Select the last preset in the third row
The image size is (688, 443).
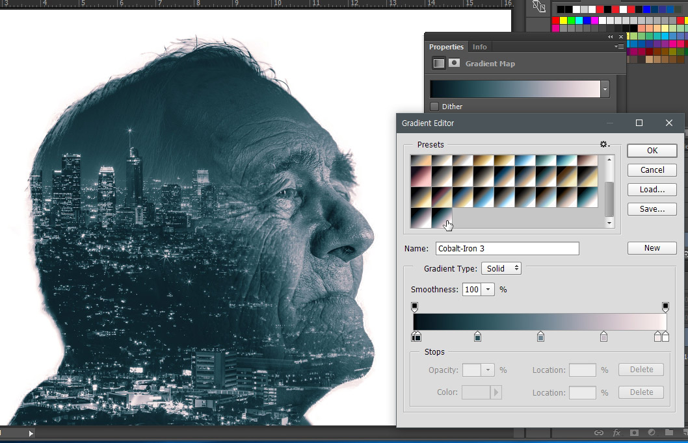click(x=587, y=197)
